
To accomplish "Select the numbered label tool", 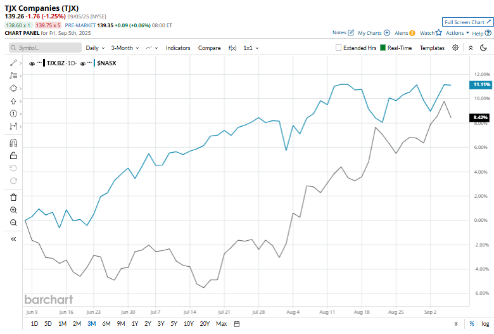I will pyautogui.click(x=13, y=114).
